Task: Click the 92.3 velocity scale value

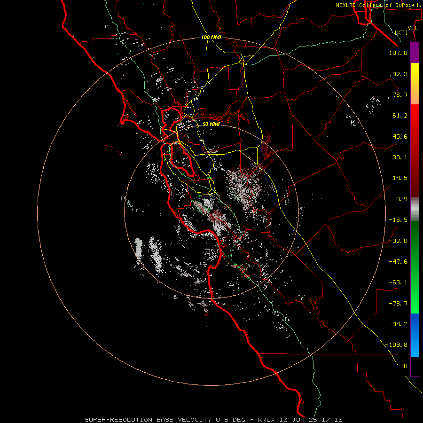Action: [x=400, y=74]
